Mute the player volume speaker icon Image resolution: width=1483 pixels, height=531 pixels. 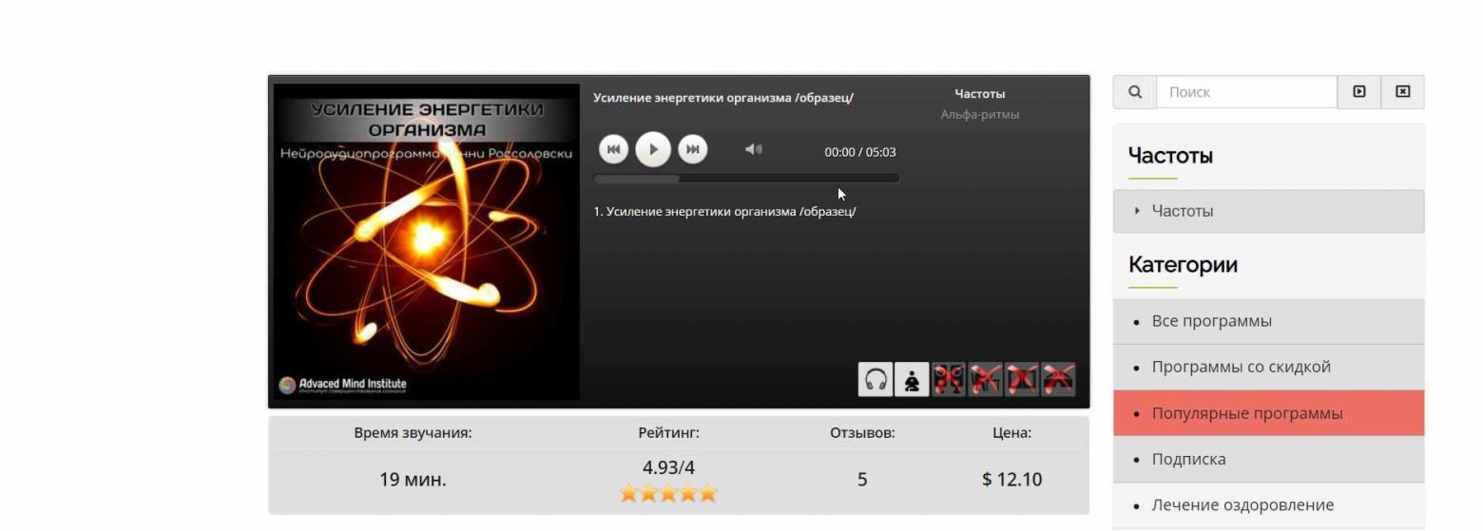(753, 149)
